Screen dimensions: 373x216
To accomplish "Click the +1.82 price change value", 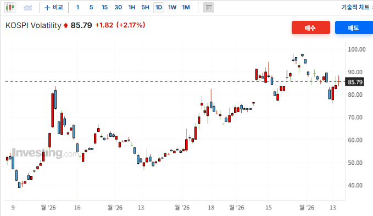I will point(104,25).
